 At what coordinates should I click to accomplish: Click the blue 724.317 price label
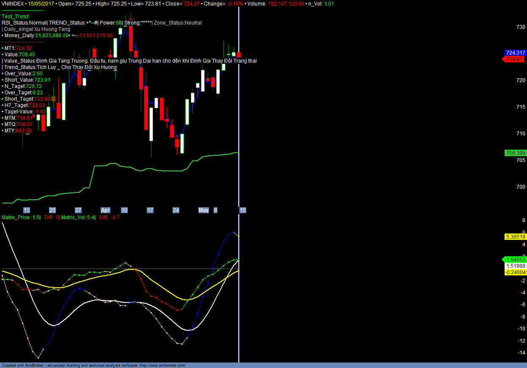515,53
